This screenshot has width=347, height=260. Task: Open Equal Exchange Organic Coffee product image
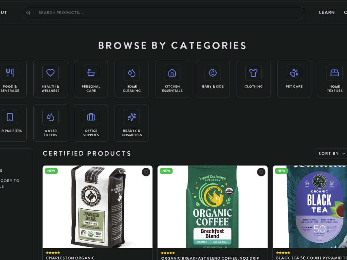[212, 207]
